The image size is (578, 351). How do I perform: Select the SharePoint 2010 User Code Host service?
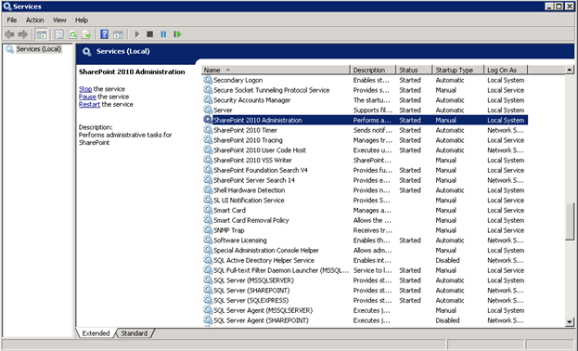click(x=366, y=149)
